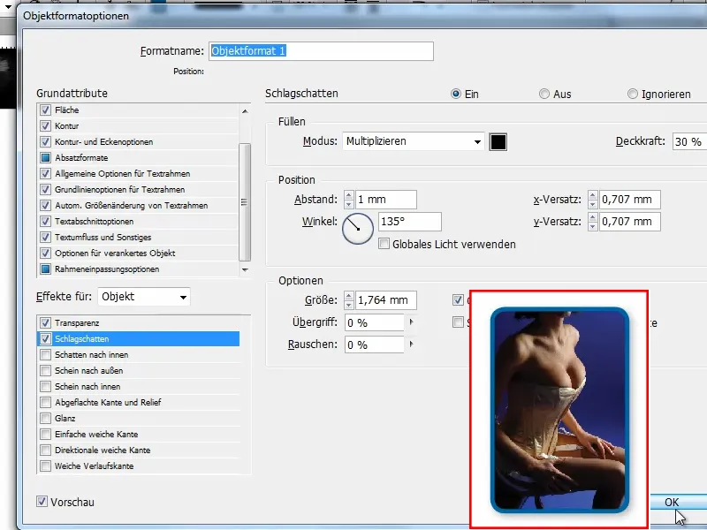The height and width of the screenshot is (530, 707).
Task: Click the preview image thumbnail
Action: click(559, 410)
